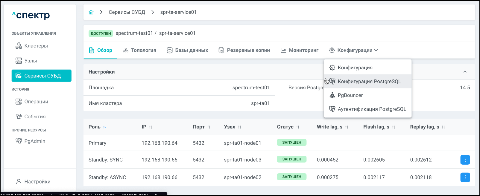Choose PgBouncer from the dropdown menu
Screen dimensions: 480x196
click(350, 95)
